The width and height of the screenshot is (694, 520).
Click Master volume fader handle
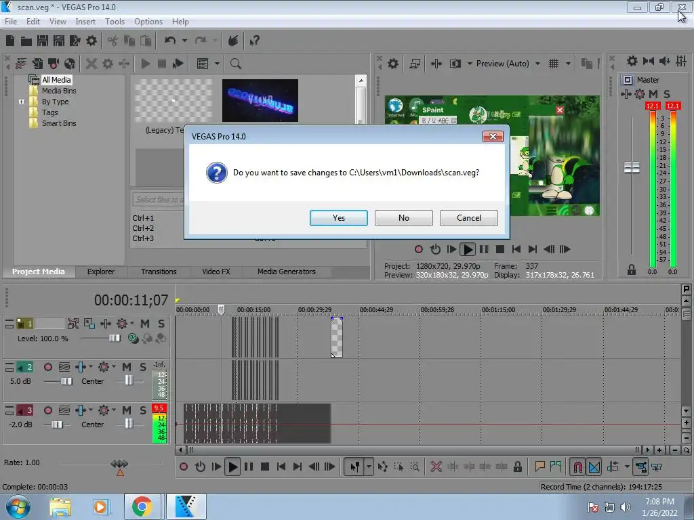coord(632,168)
